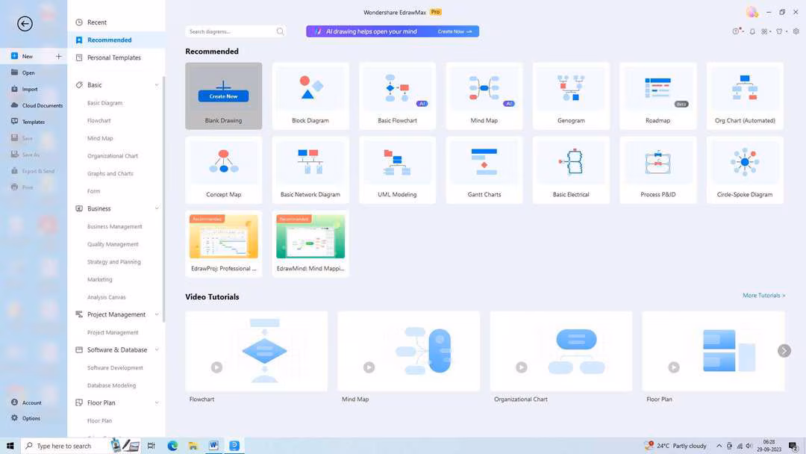Click the shirt skin icon in top bar
The image size is (806, 454).
(x=781, y=31)
